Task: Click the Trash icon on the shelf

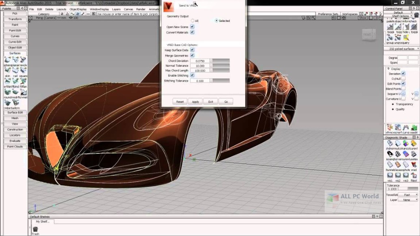Action: (x=35, y=229)
